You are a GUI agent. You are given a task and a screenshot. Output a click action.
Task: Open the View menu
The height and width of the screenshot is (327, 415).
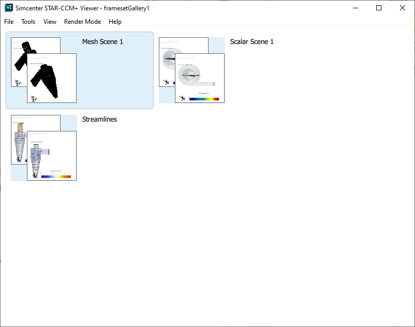pos(50,22)
